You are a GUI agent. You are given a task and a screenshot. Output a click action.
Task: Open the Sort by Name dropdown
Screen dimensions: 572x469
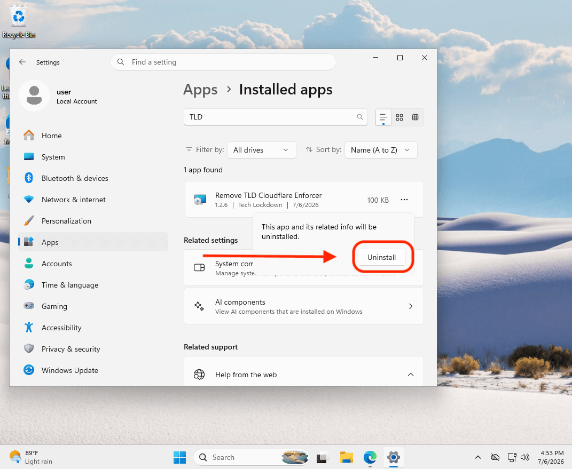click(381, 150)
